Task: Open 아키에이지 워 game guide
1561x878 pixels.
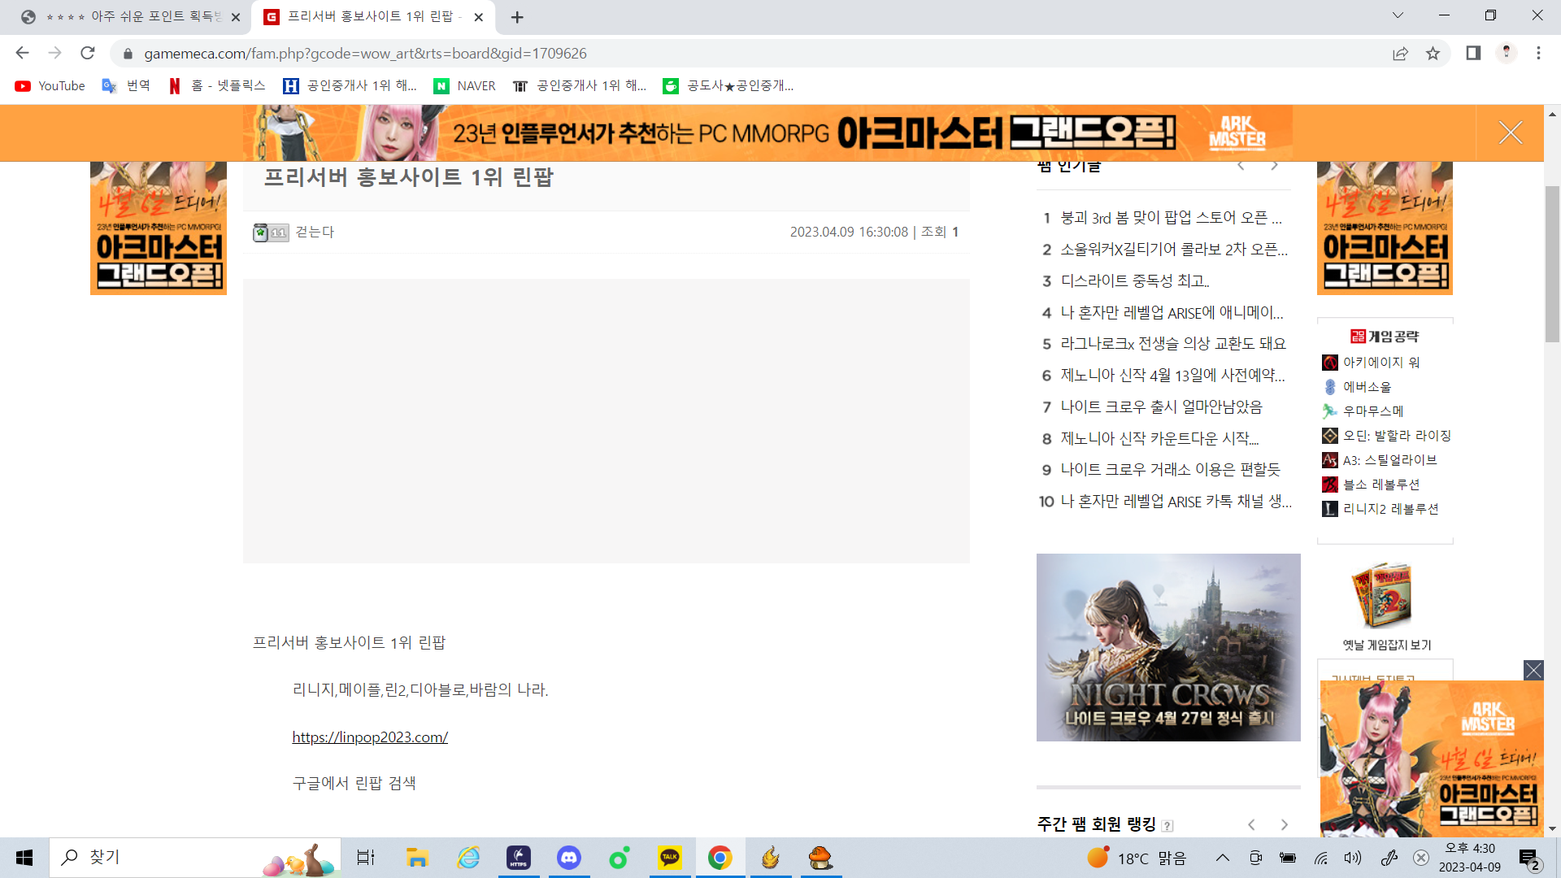Action: (1372, 363)
